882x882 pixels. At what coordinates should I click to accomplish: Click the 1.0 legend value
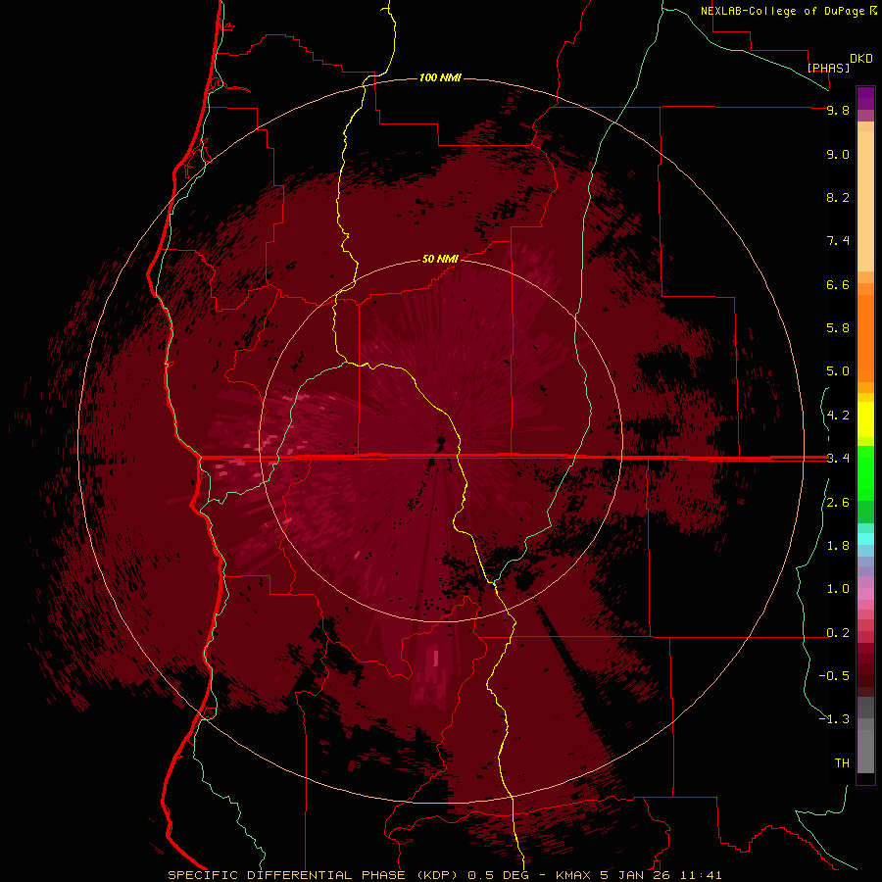tap(838, 589)
